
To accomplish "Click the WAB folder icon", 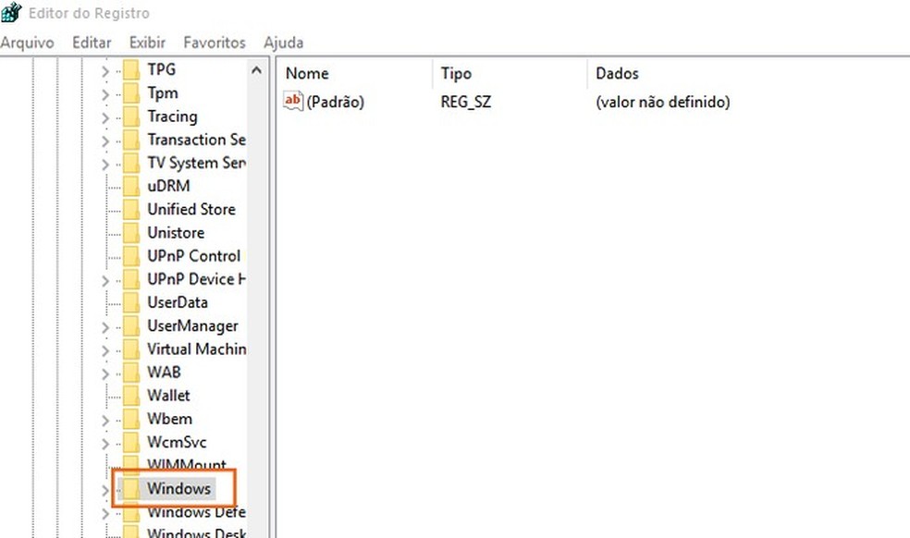I will 131,372.
